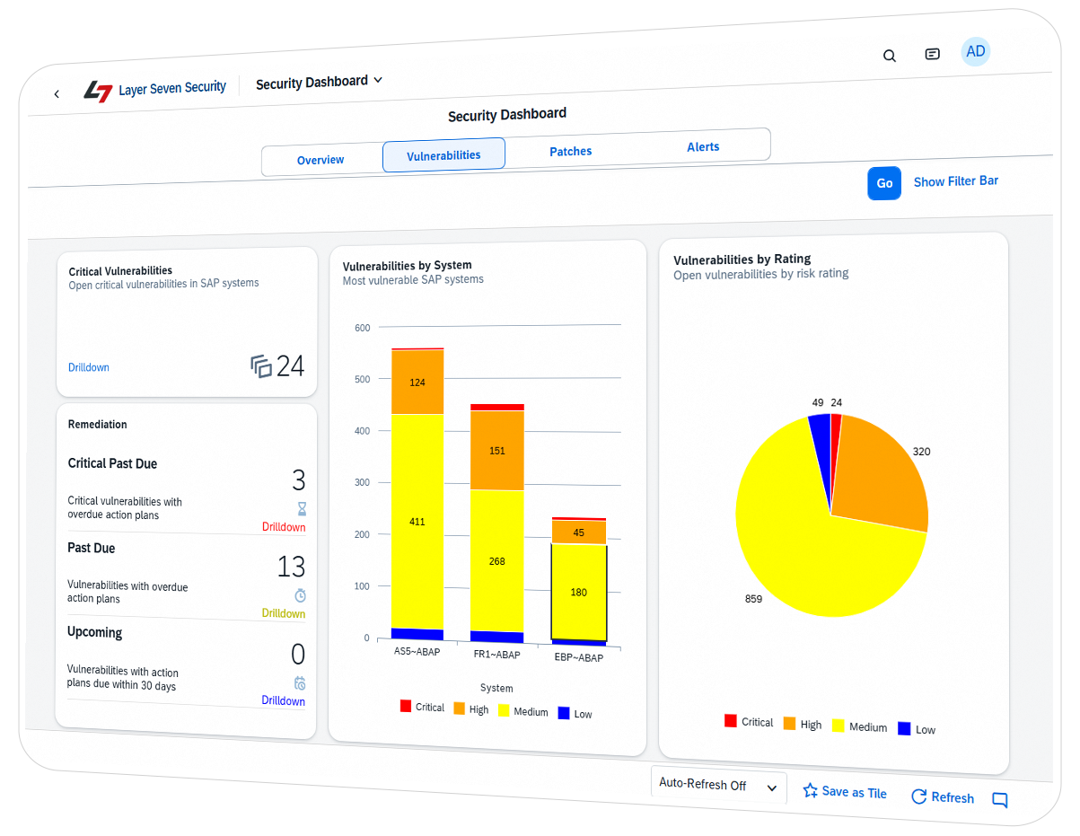Open the Critical Past Due Drilldown link

pyautogui.click(x=284, y=527)
